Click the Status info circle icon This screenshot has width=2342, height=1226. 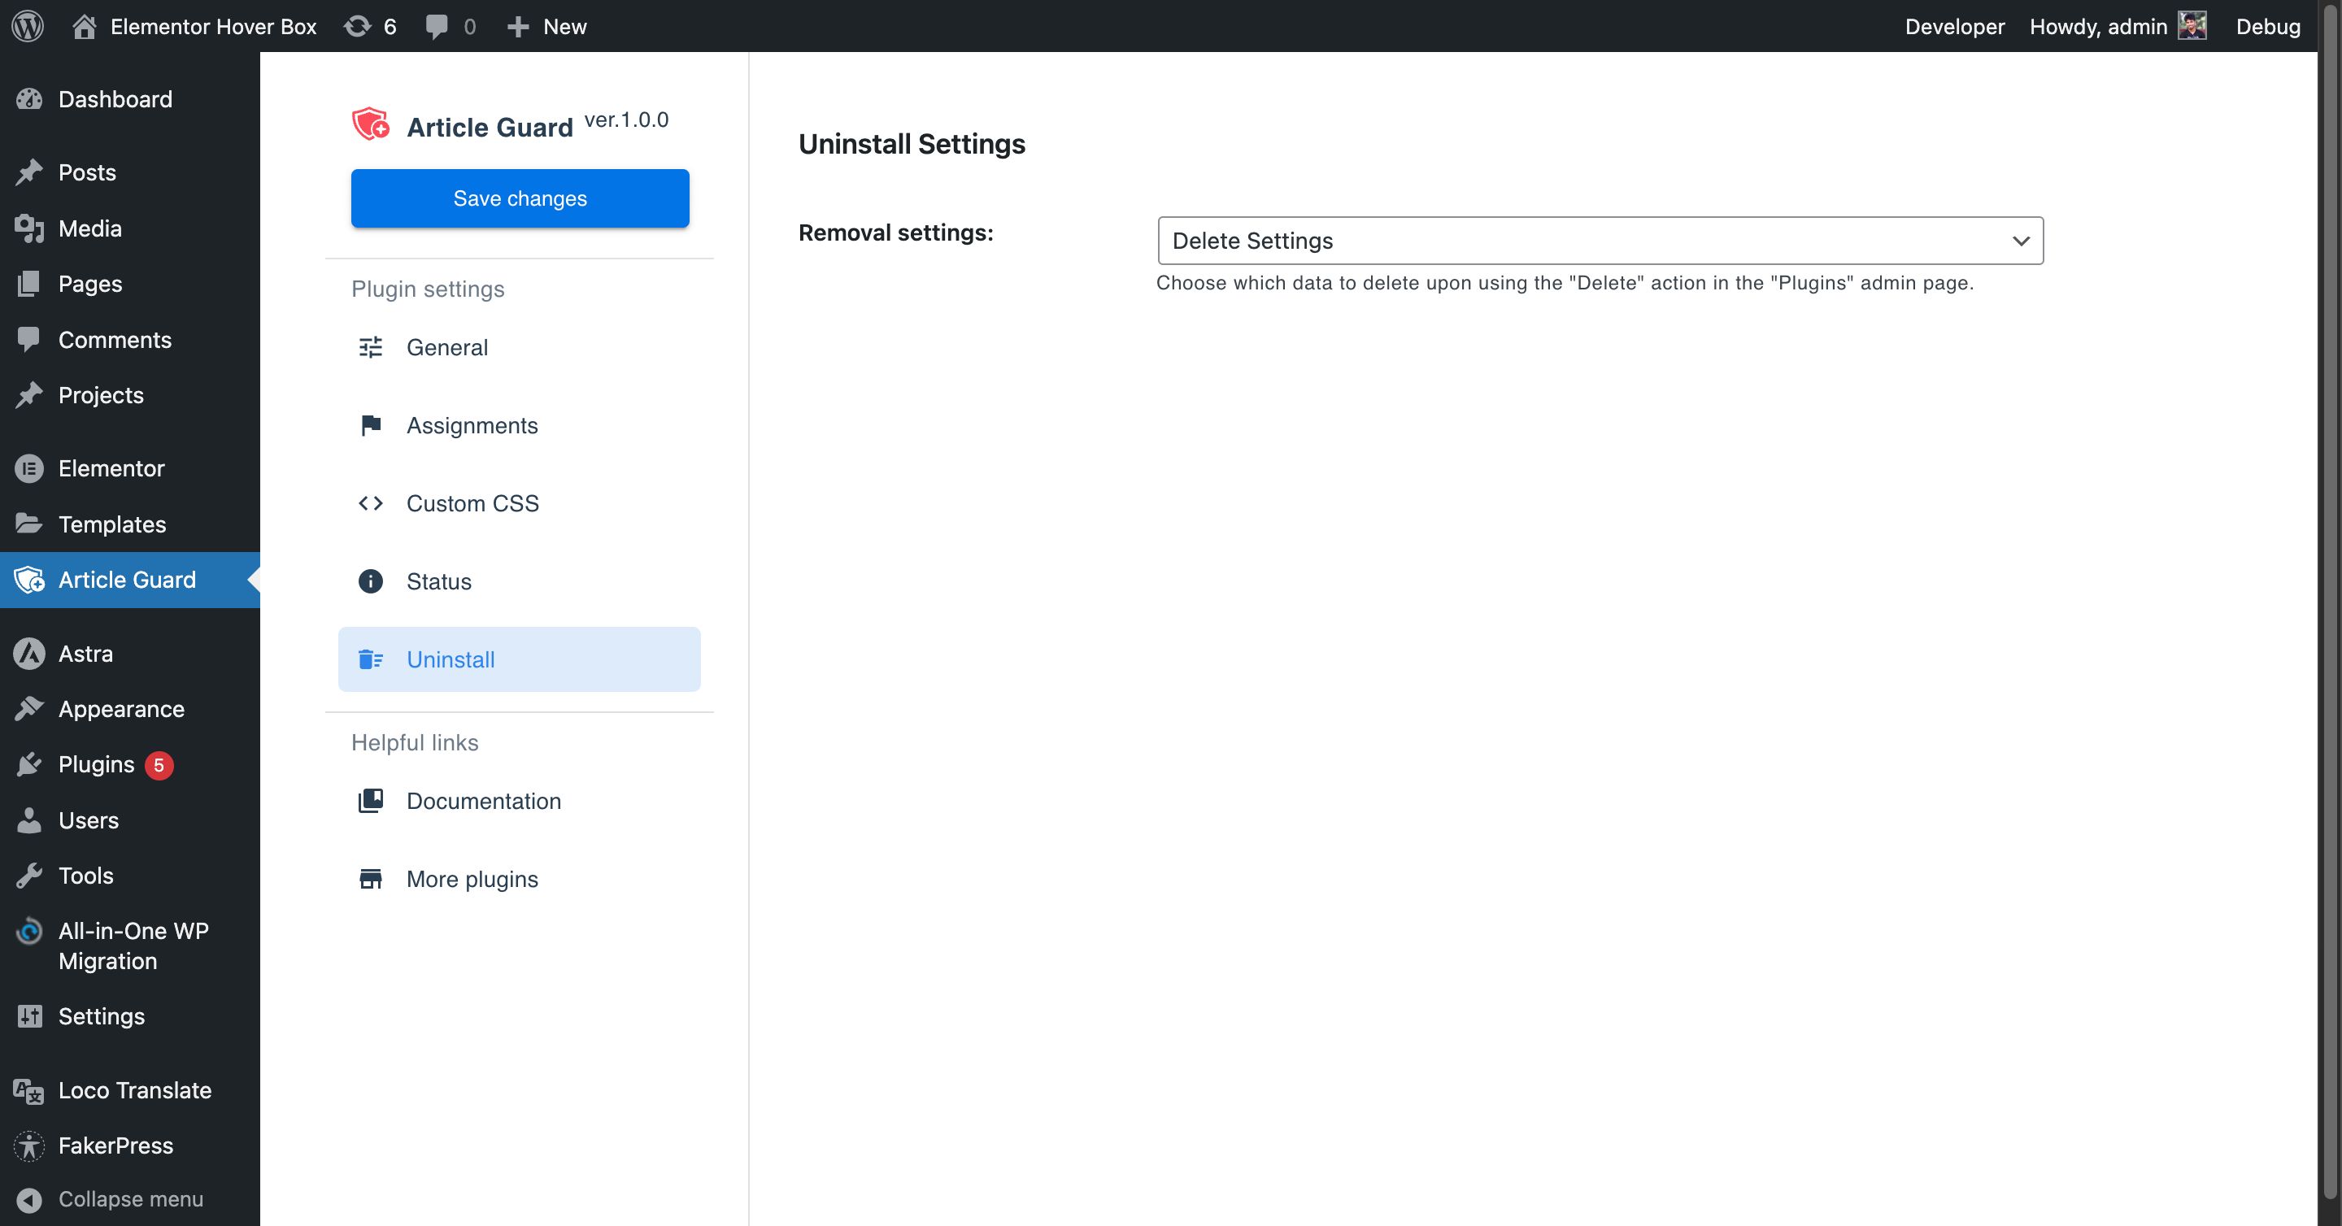coord(371,581)
